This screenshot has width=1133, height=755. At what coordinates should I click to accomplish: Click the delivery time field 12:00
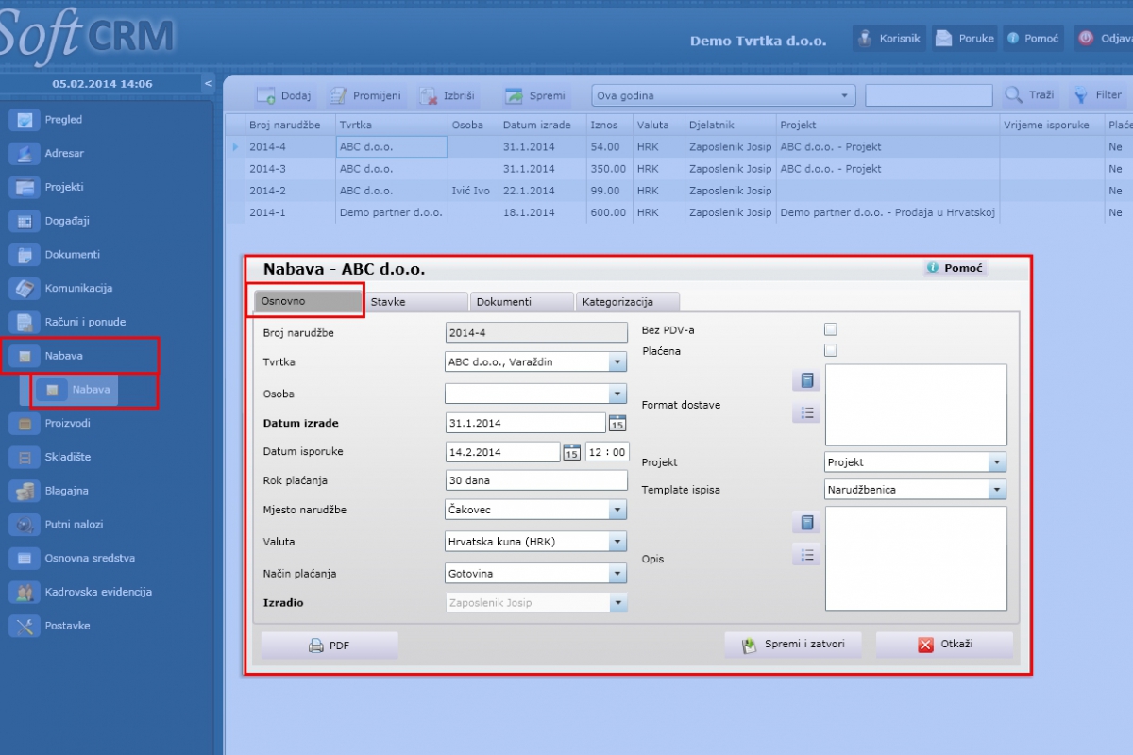pyautogui.click(x=607, y=452)
